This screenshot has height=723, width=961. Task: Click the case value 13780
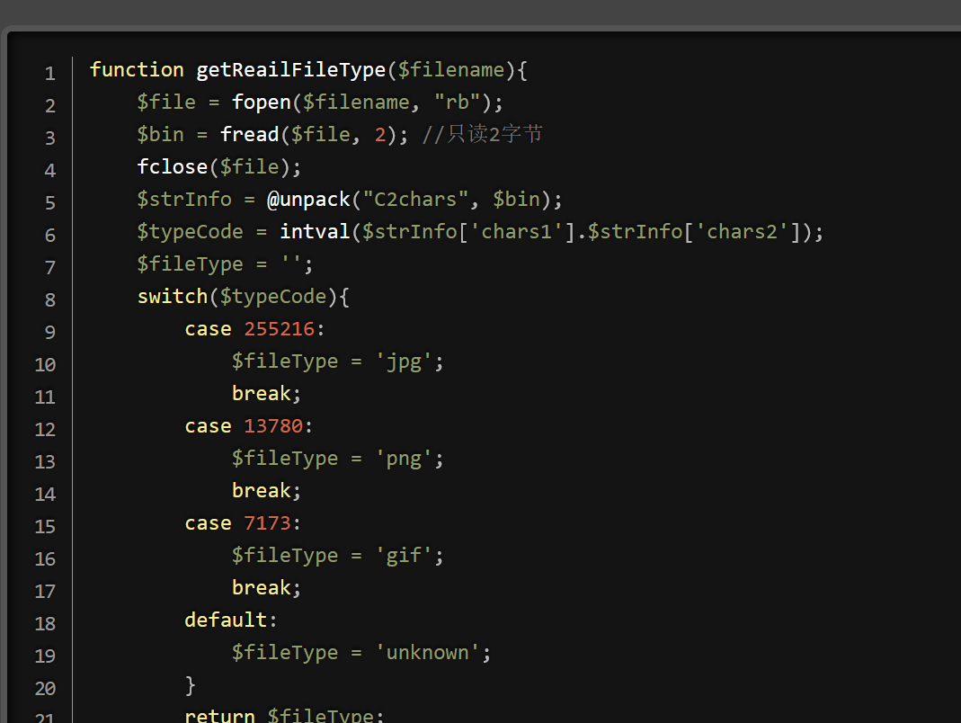pos(273,426)
